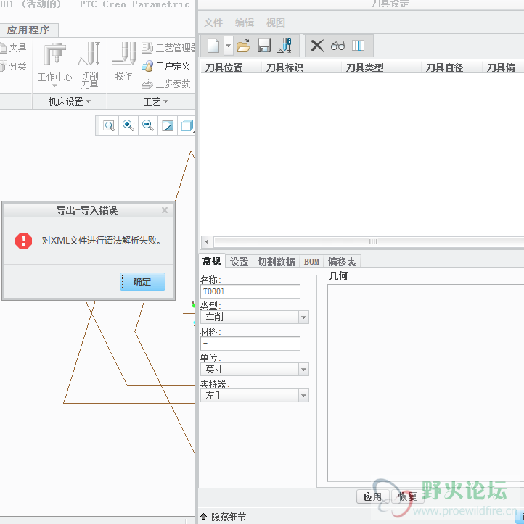
Task: Click the refit zoom icon
Action: pyautogui.click(x=109, y=125)
